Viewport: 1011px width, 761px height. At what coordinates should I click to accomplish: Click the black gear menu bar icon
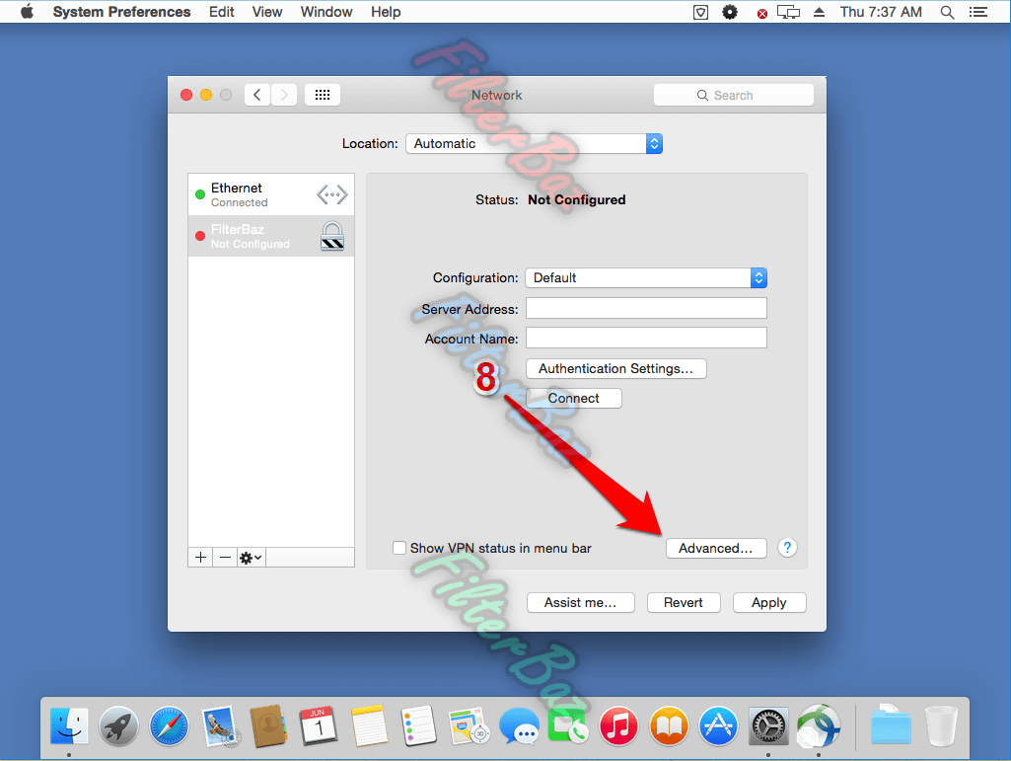click(730, 12)
